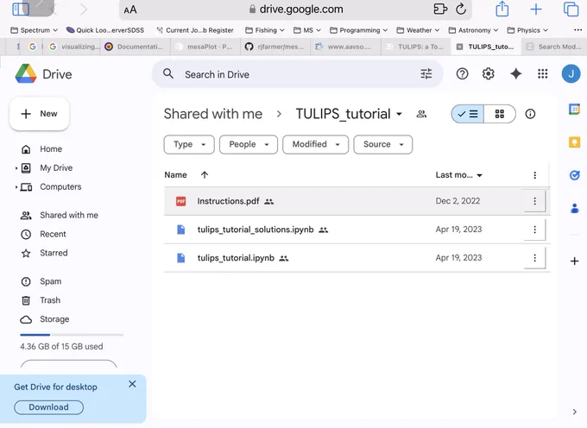The width and height of the screenshot is (587, 428).
Task: Open Google Calendar side panel icon
Action: (x=574, y=110)
